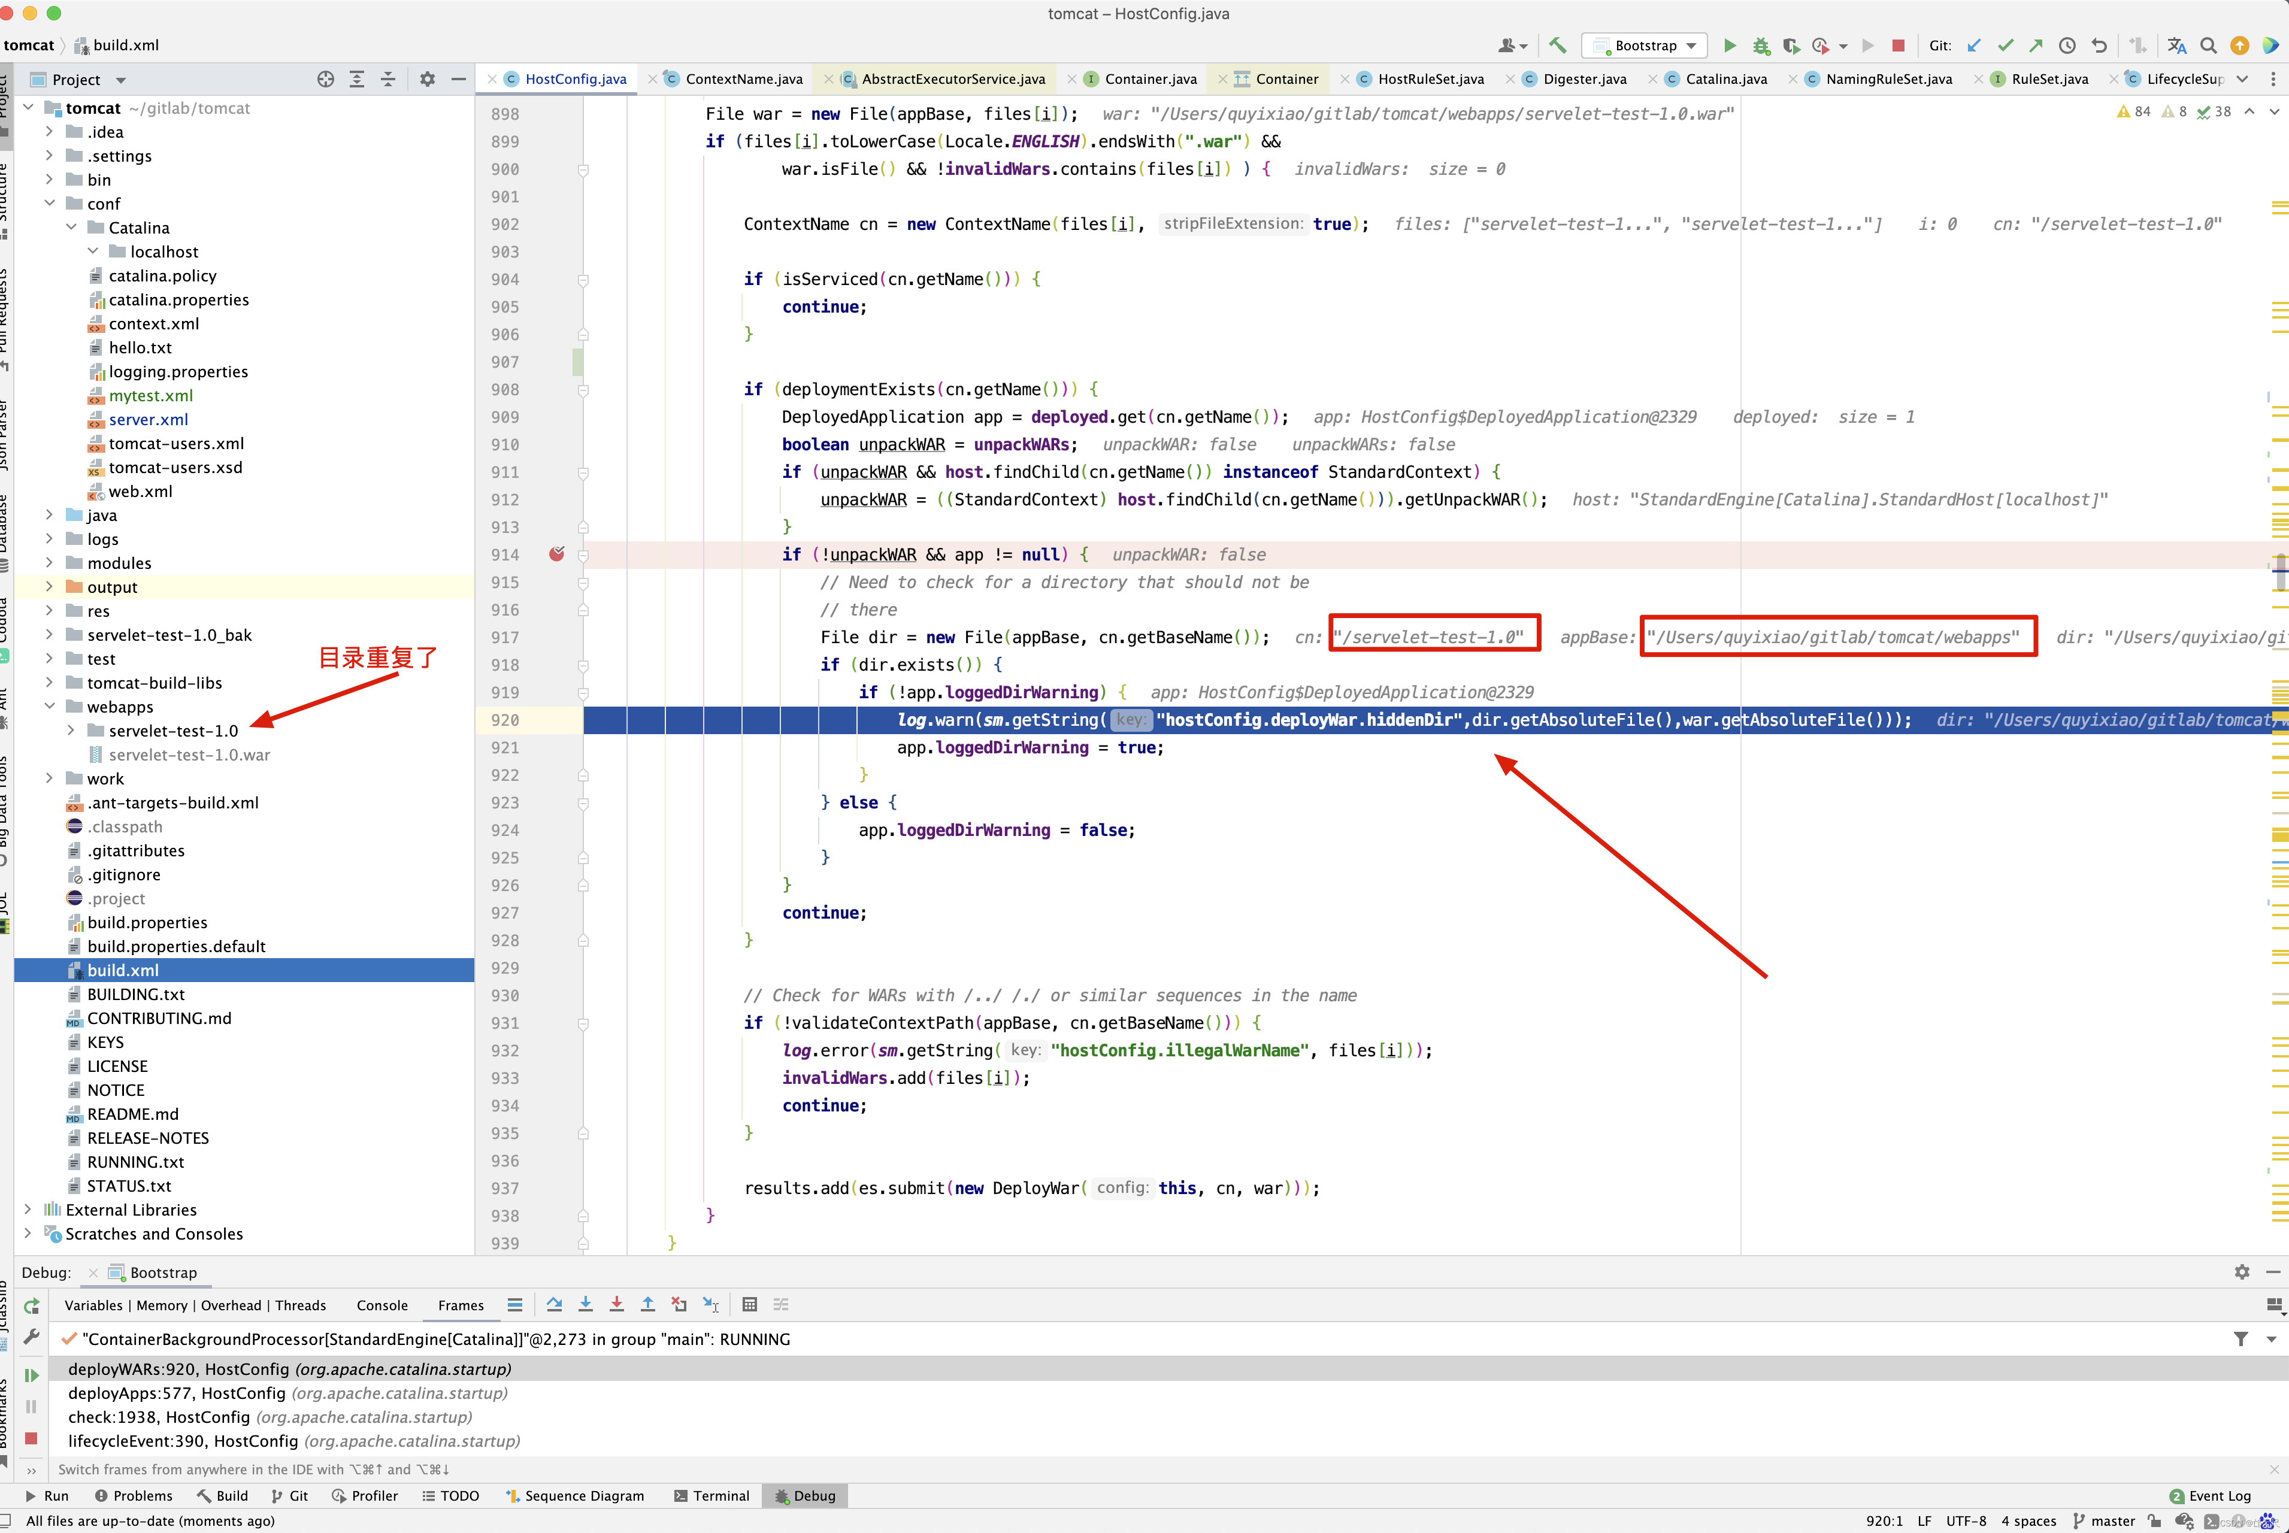Collapse the conf folder
The width and height of the screenshot is (2289, 1533).
tap(50, 204)
